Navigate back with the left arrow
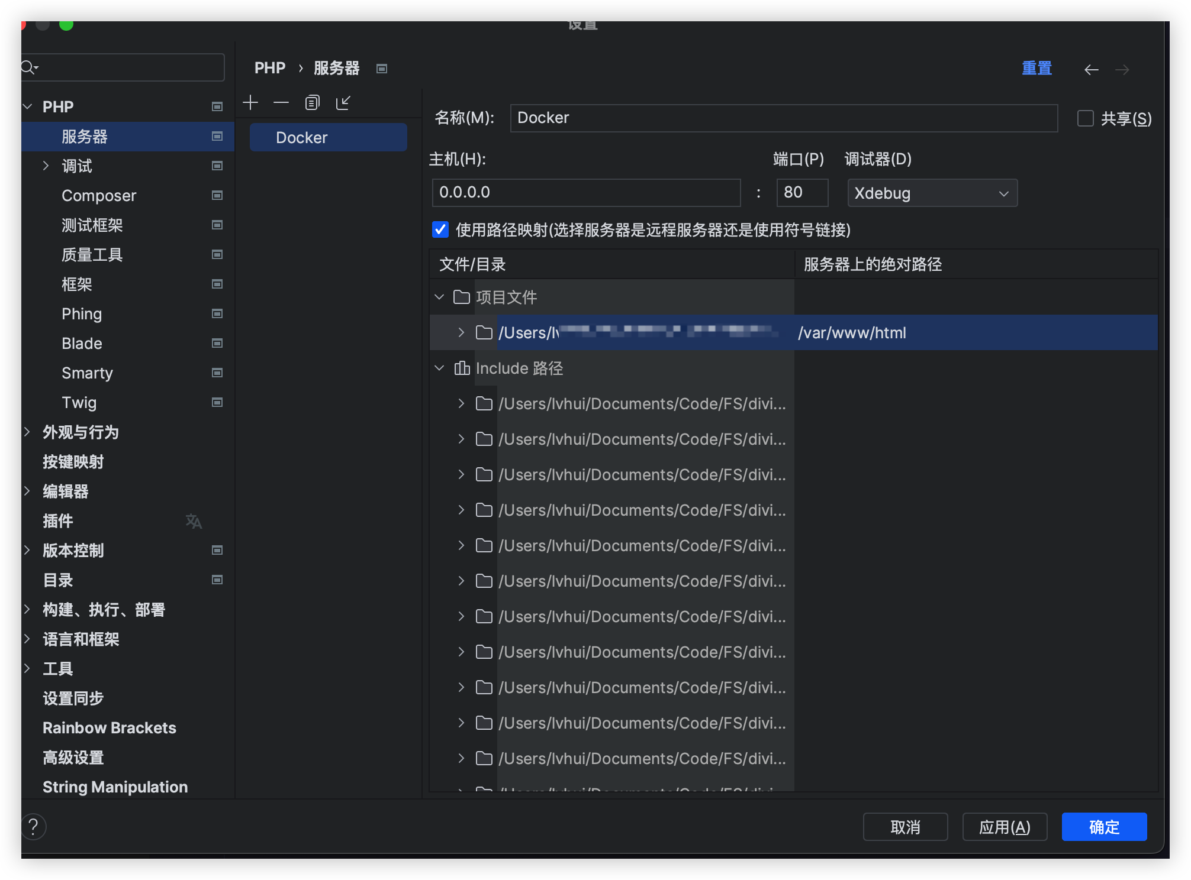 tap(1091, 70)
